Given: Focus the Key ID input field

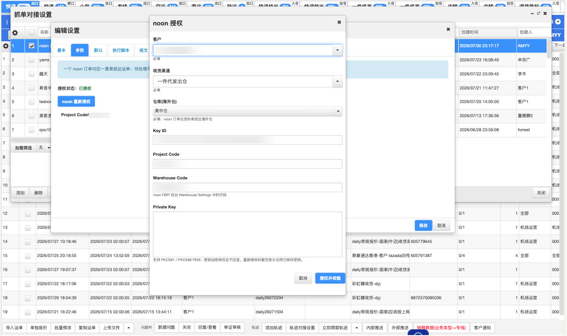Looking at the screenshot, I should click(248, 140).
